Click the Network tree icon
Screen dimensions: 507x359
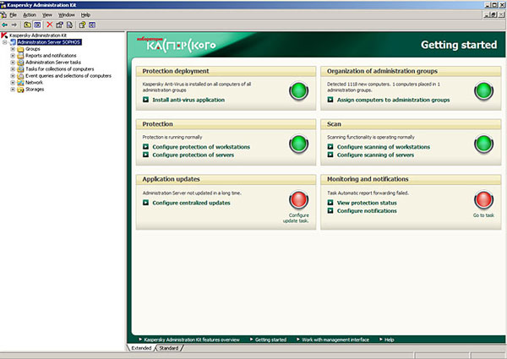[20, 83]
